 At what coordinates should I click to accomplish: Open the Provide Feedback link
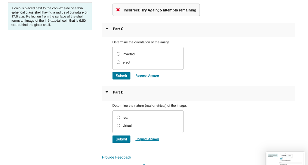116,157
